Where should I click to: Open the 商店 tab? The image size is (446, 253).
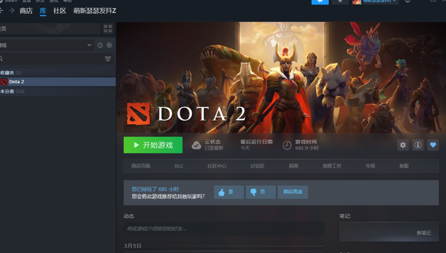pos(26,11)
